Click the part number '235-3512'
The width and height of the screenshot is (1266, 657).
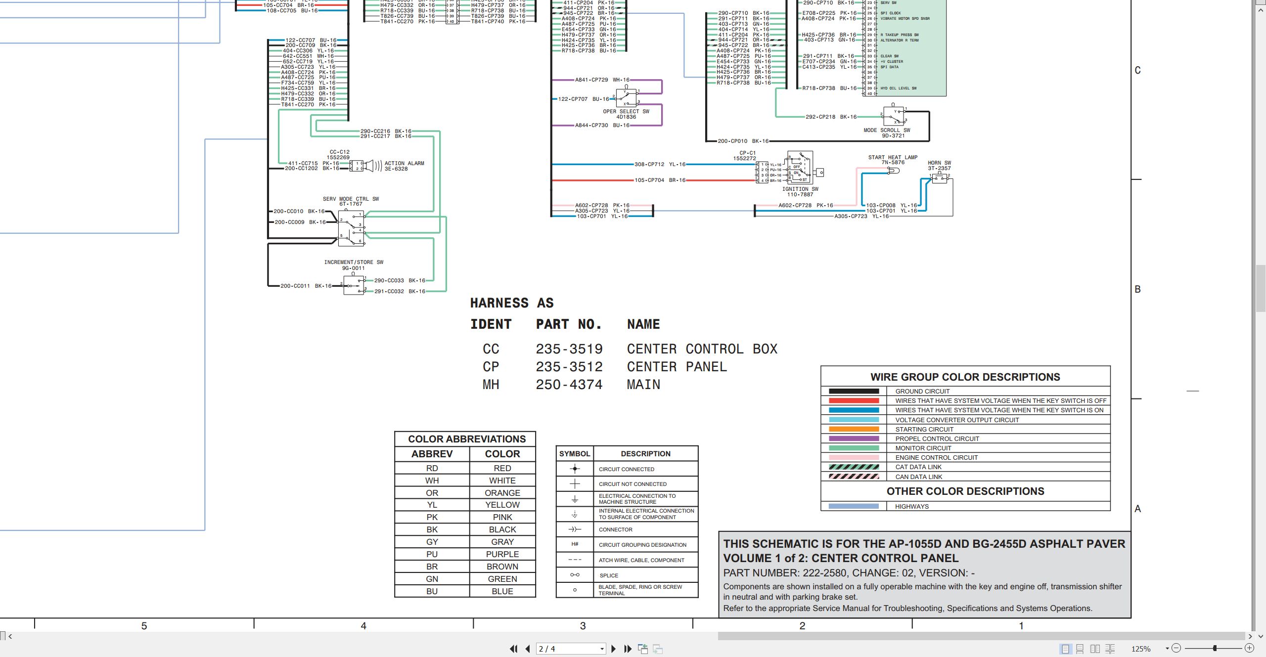click(569, 367)
